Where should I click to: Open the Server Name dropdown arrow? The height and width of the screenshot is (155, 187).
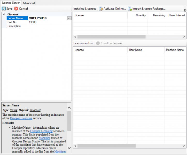[x=69, y=18]
